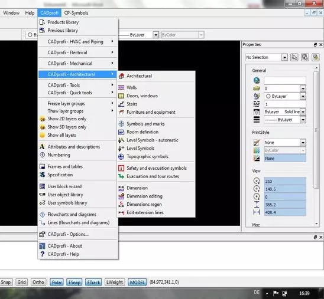Click the Properties panel vertical scrollbar

(316, 130)
